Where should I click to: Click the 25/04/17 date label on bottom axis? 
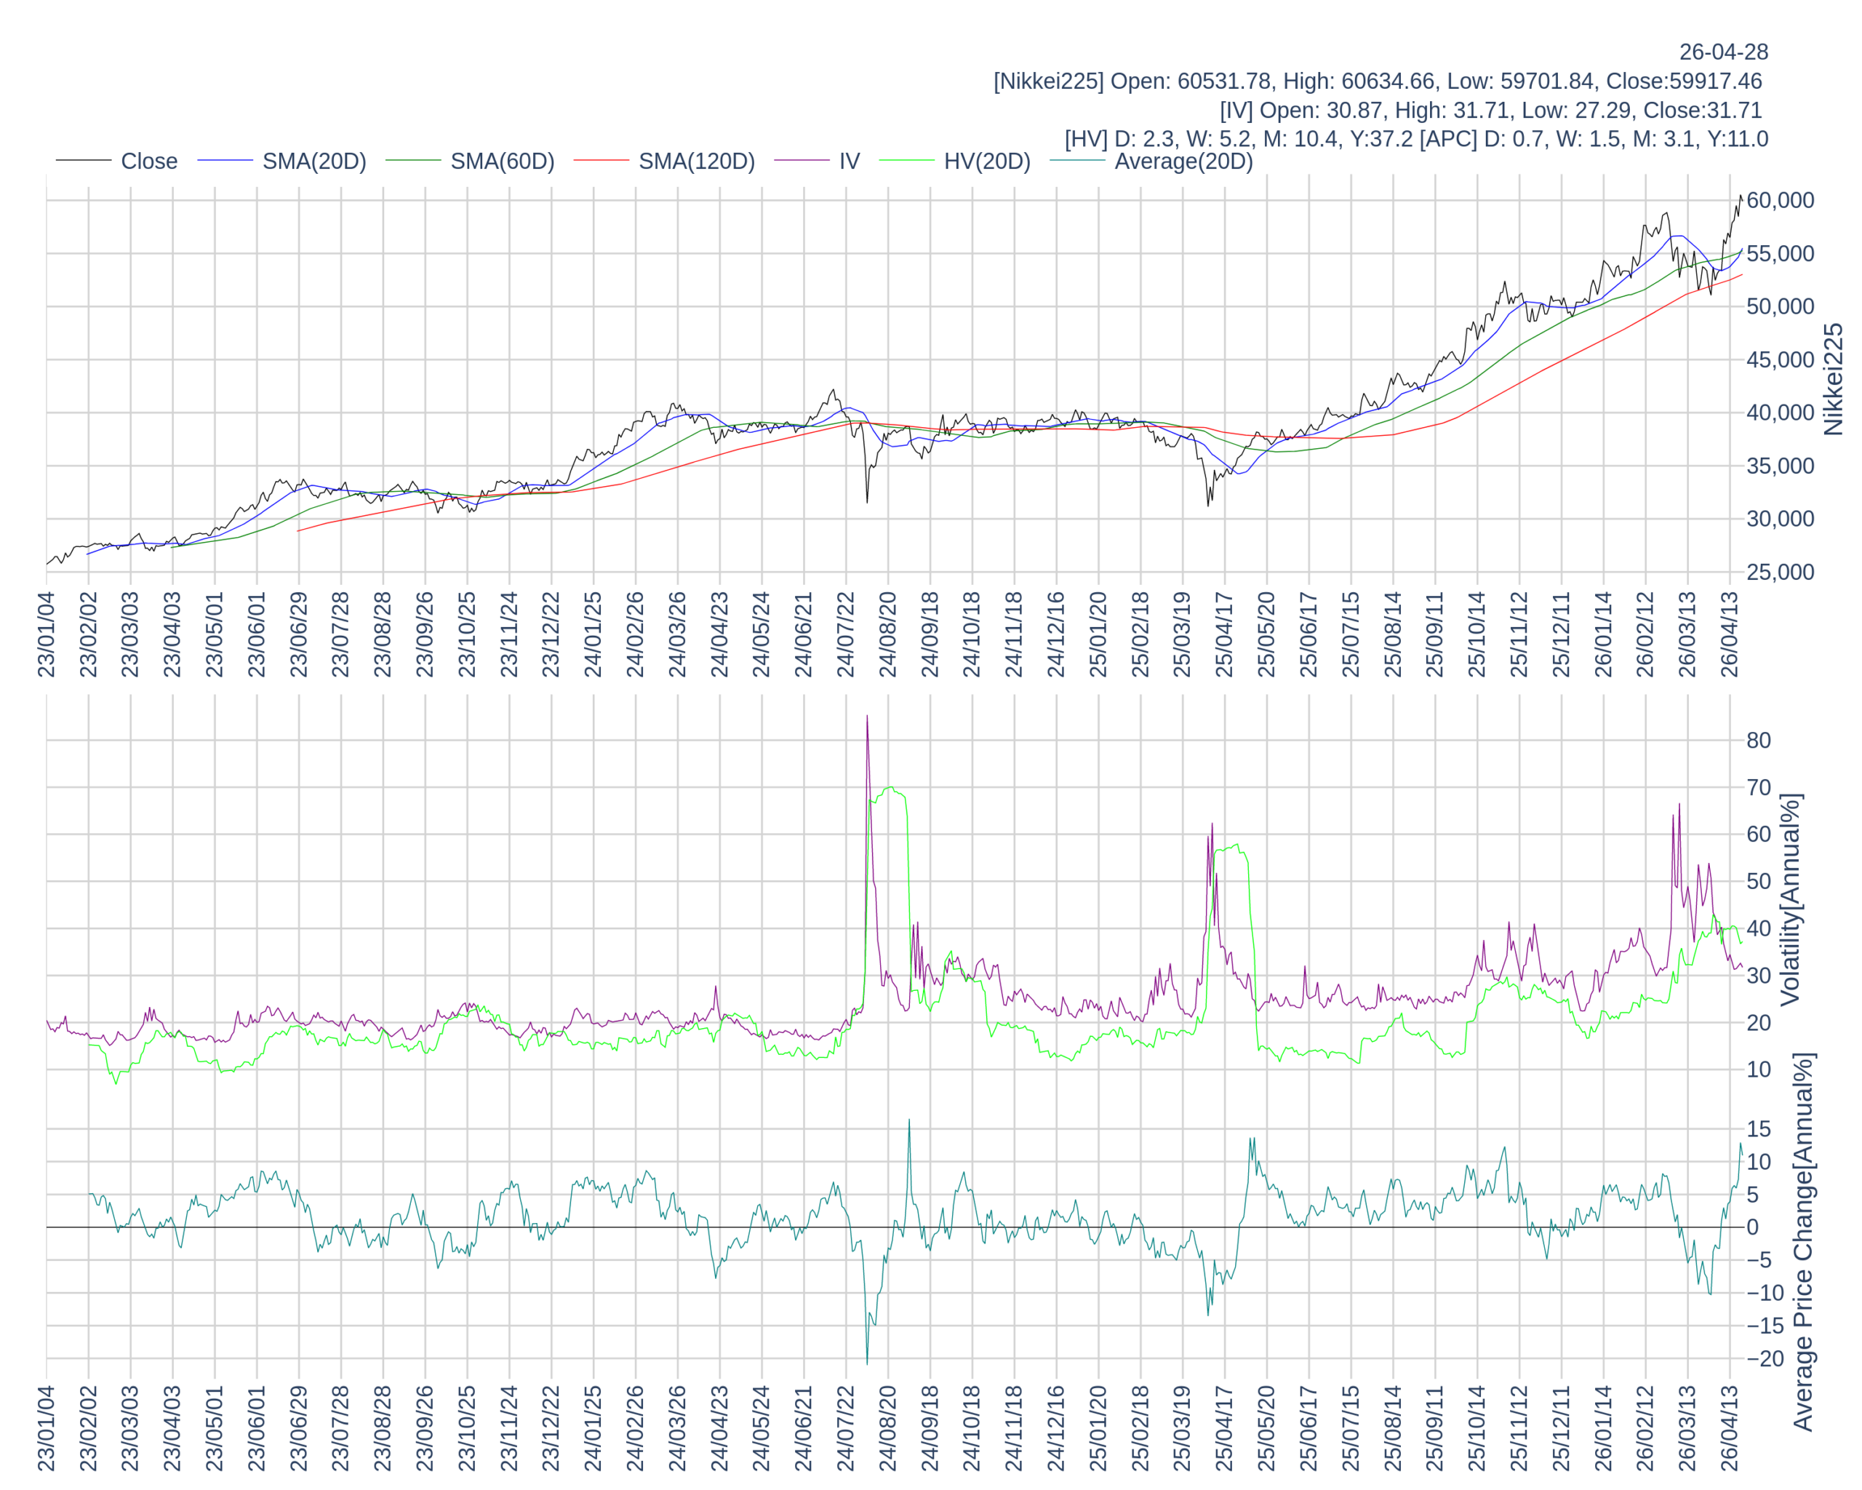coord(1224,1428)
